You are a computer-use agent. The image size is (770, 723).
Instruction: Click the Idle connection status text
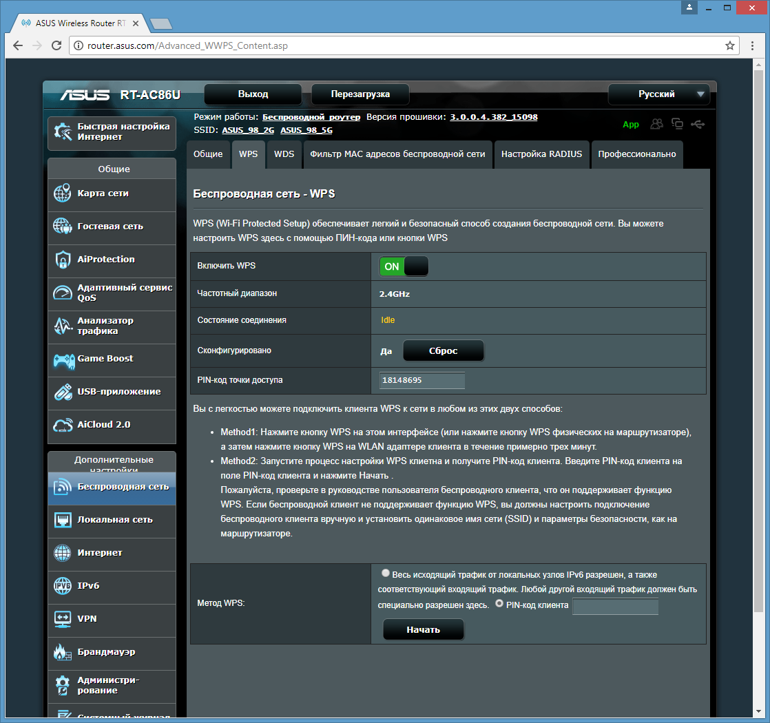(388, 320)
